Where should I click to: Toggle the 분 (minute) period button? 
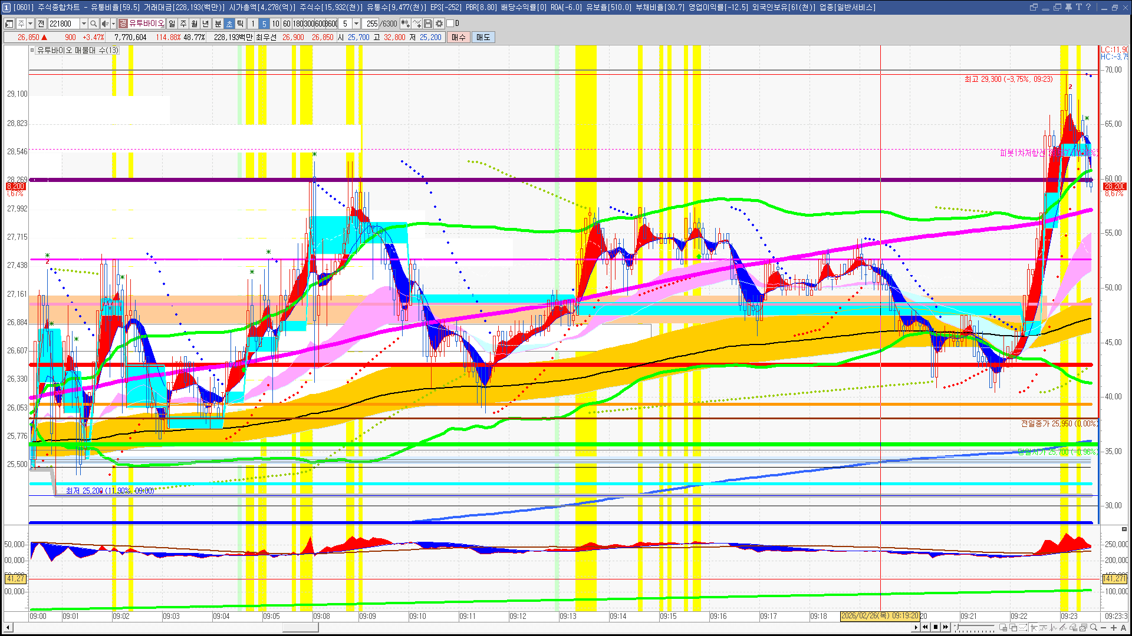coord(218,24)
